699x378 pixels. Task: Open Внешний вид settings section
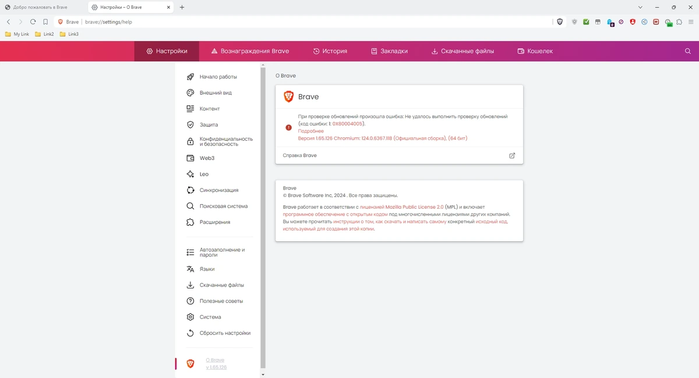point(216,92)
